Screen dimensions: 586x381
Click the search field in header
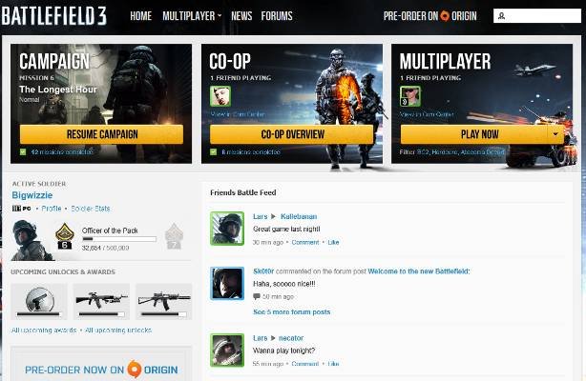(x=537, y=16)
